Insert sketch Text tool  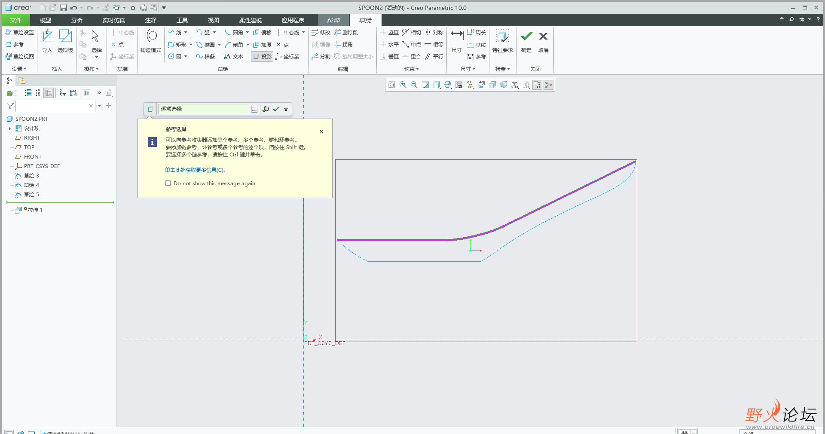[234, 56]
